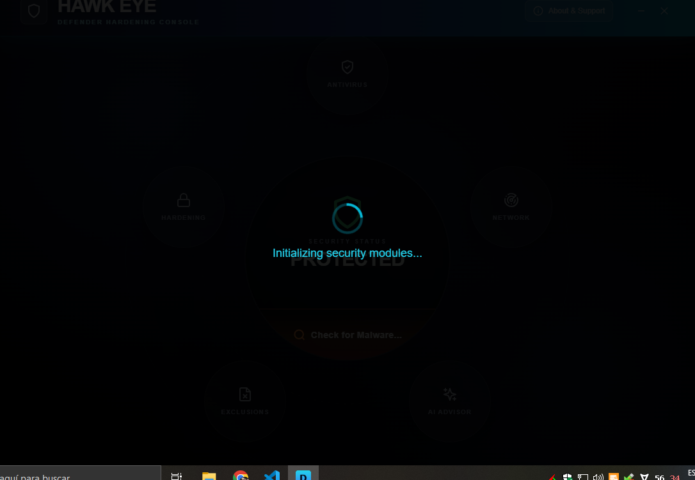Open the Hardening module
This screenshot has height=480, width=695.
[x=184, y=207]
